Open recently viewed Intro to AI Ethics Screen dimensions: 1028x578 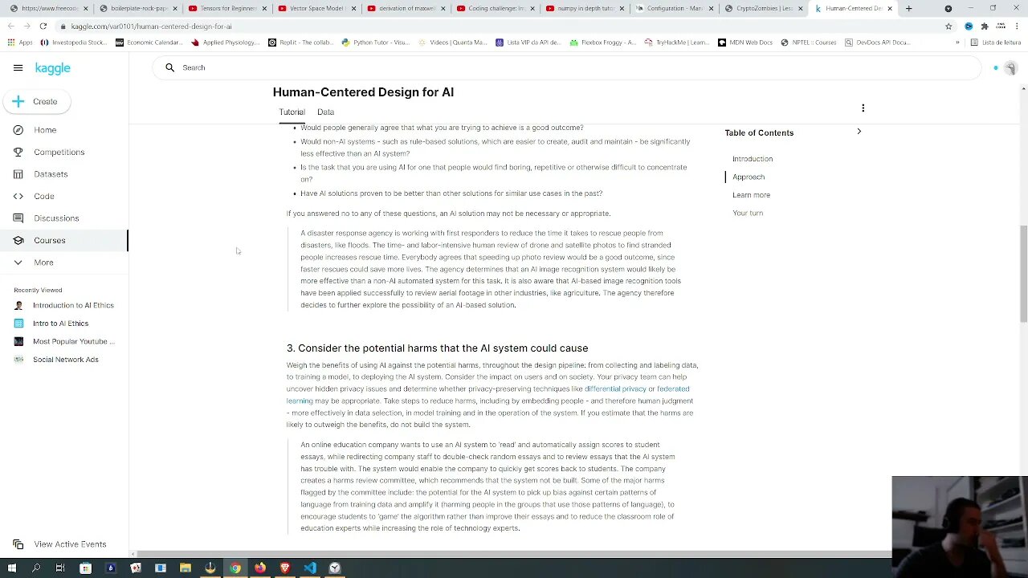point(60,324)
